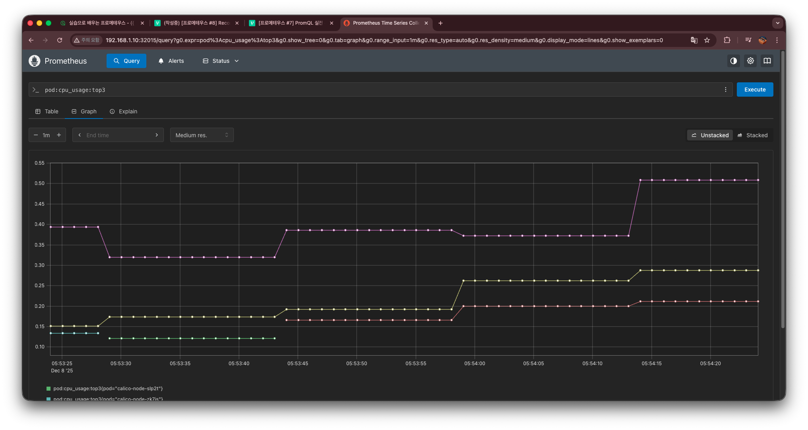
Task: Decrease range with minus icon
Action: point(36,135)
